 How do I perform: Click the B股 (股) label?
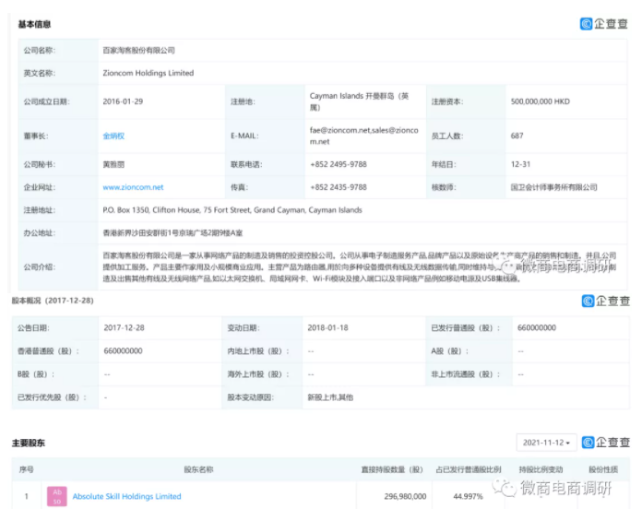pyautogui.click(x=36, y=374)
